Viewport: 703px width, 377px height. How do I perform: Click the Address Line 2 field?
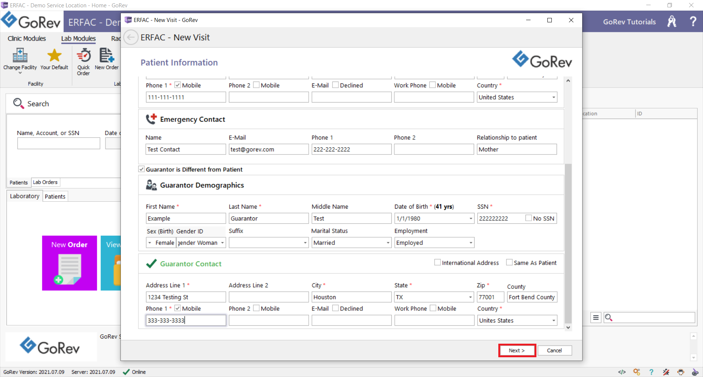coord(268,297)
